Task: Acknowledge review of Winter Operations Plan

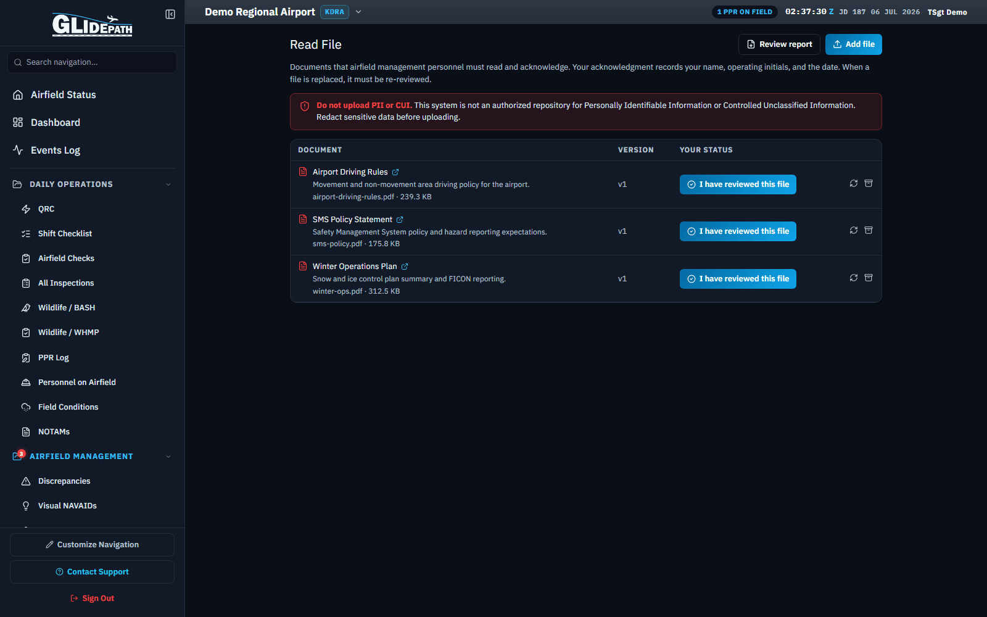Action: 738,279
